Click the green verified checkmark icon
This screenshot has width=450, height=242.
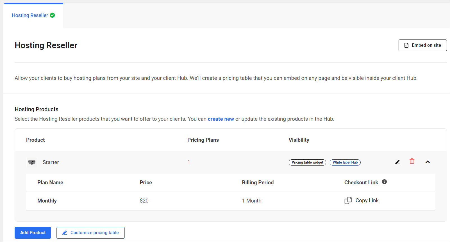point(53,15)
